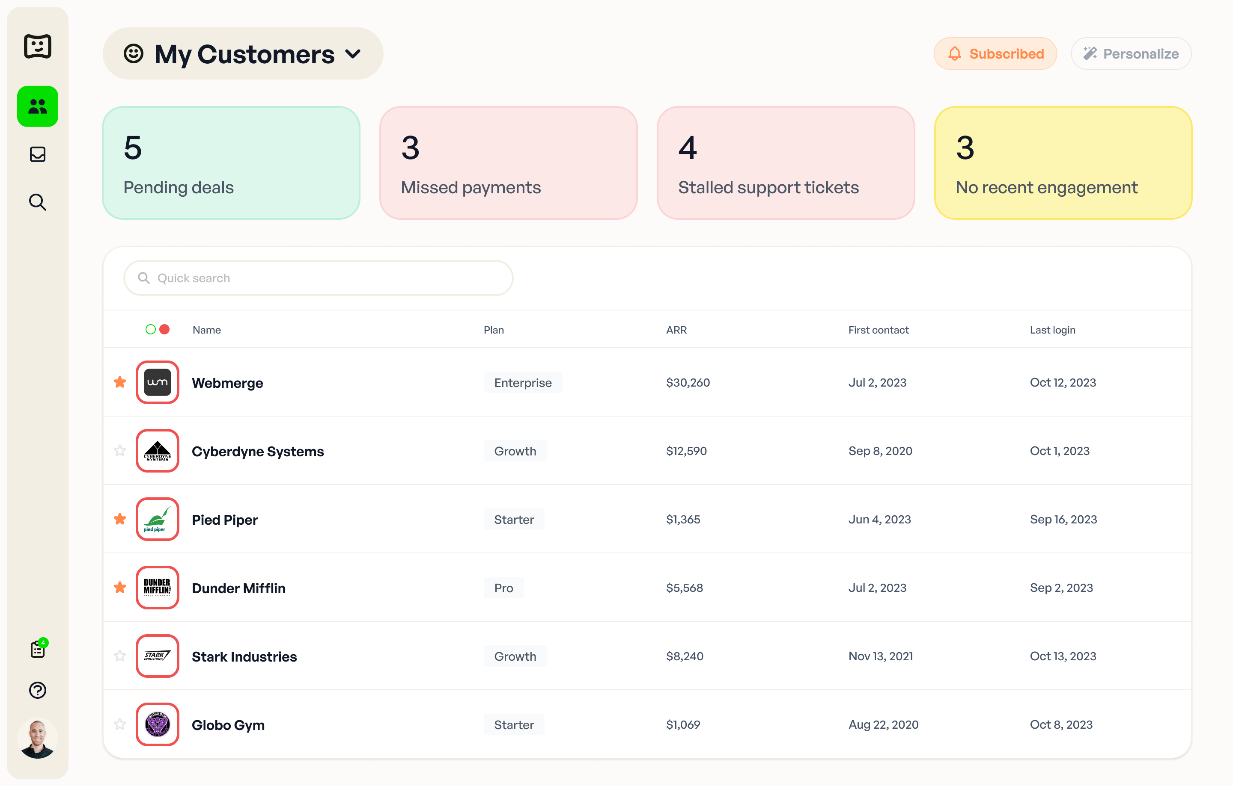Image resolution: width=1233 pixels, height=786 pixels.
Task: Open the reports or tasks sidebar icon
Action: click(x=37, y=650)
